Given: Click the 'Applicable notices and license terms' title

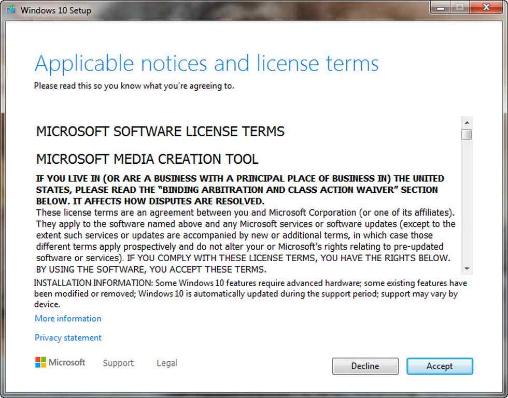Looking at the screenshot, I should (206, 63).
